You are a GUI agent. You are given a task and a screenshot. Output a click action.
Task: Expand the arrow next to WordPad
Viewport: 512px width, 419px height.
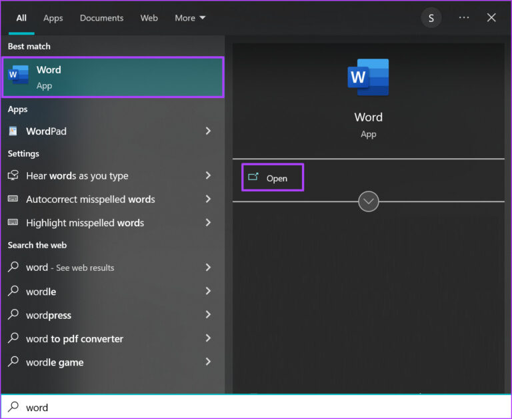[x=208, y=131]
